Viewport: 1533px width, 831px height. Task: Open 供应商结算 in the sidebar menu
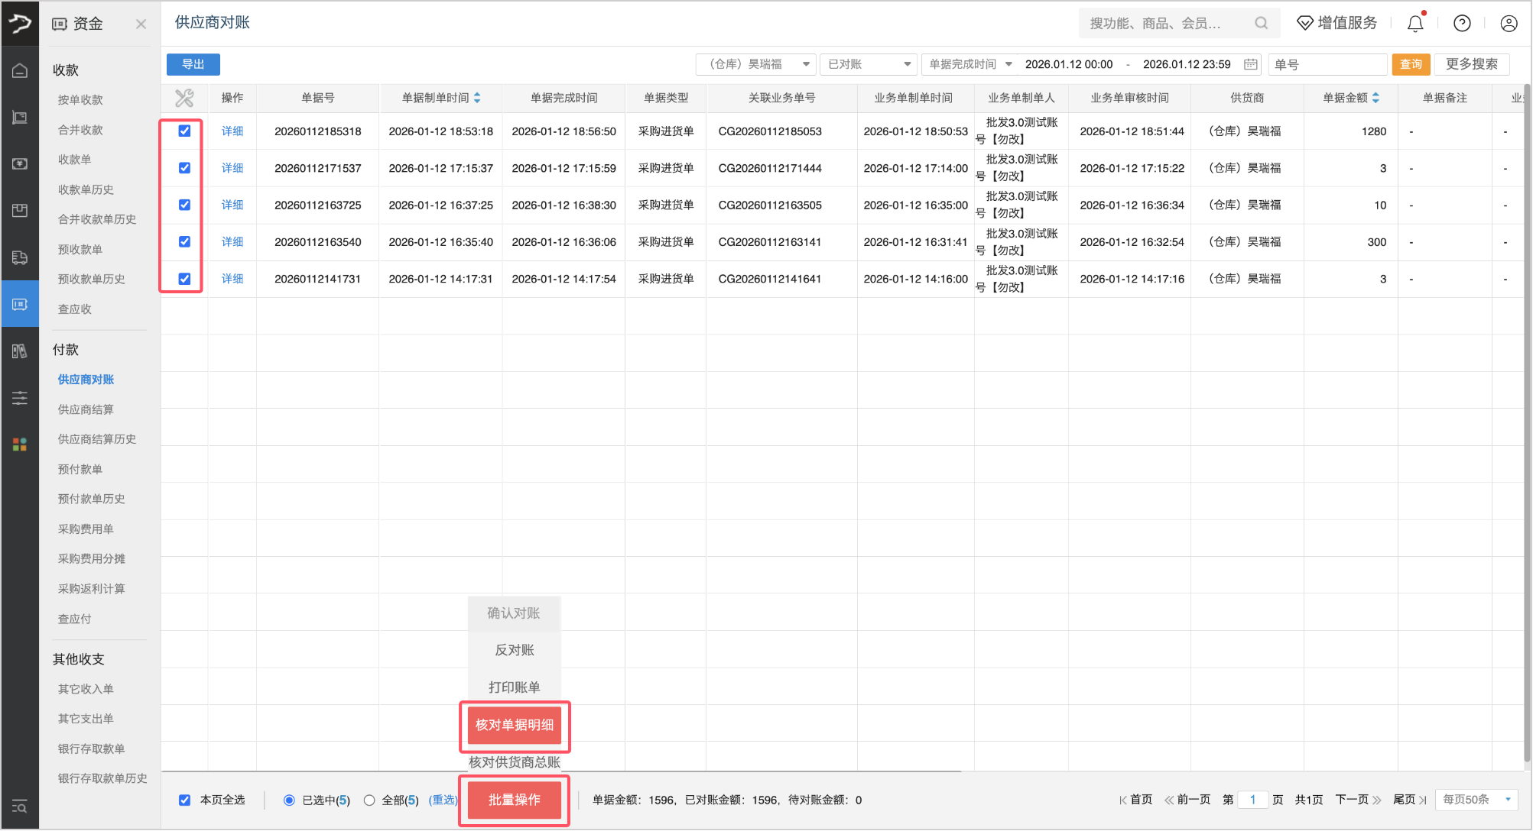[x=86, y=409]
